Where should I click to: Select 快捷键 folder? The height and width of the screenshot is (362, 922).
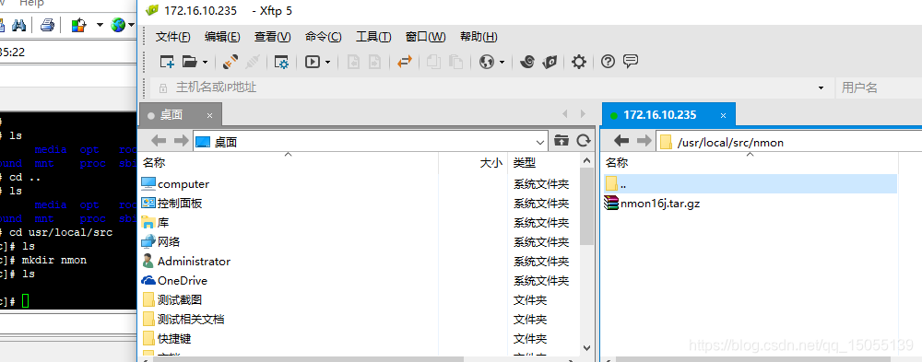[174, 338]
